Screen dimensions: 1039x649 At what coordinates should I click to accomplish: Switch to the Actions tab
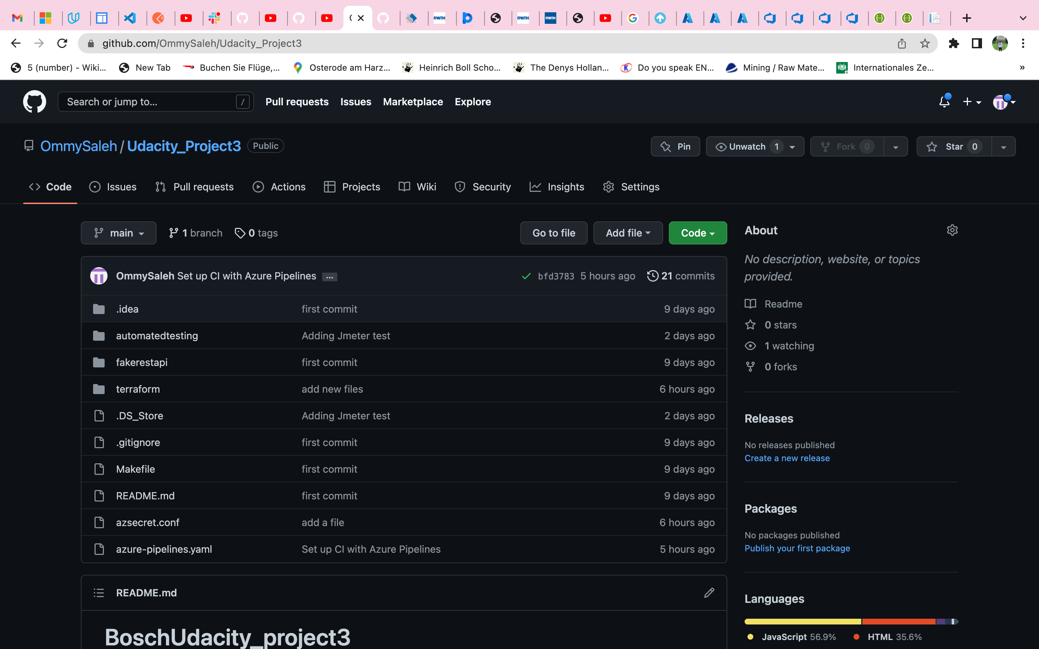pos(279,187)
